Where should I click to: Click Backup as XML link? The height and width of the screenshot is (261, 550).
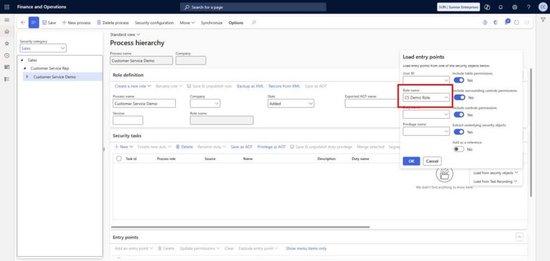[x=250, y=86]
